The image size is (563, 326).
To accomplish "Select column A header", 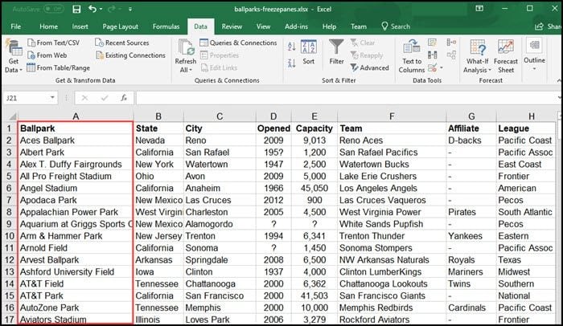I will coord(76,116).
